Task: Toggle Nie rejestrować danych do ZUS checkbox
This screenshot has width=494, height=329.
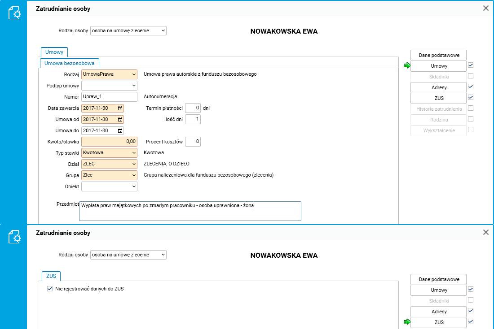Action: coord(50,289)
